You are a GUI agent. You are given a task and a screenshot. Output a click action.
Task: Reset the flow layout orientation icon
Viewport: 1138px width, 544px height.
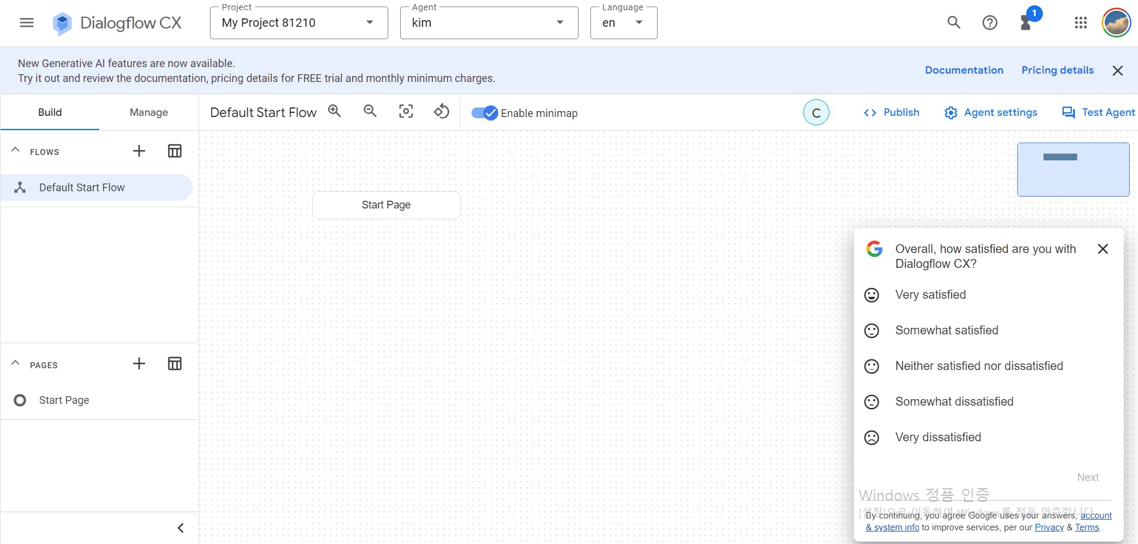tap(442, 111)
